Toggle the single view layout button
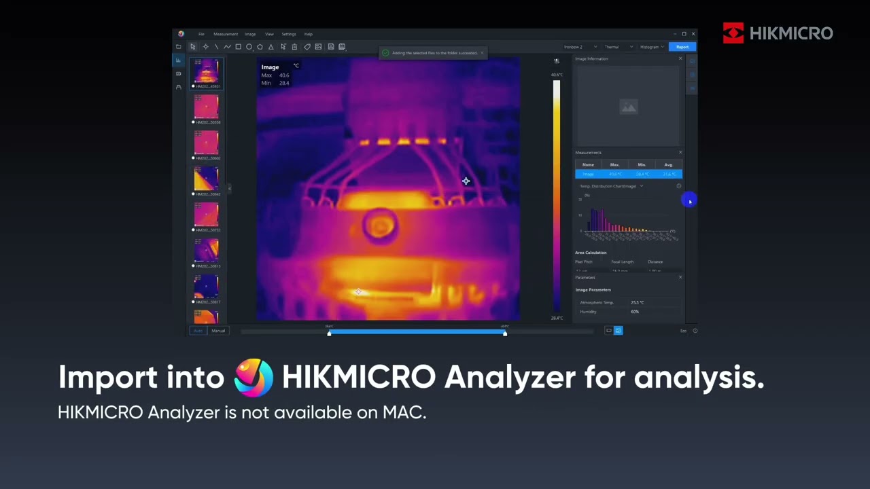The image size is (870, 489). 609,331
